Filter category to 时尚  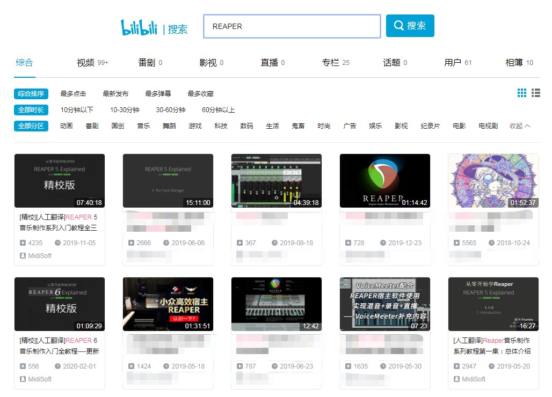(x=324, y=126)
